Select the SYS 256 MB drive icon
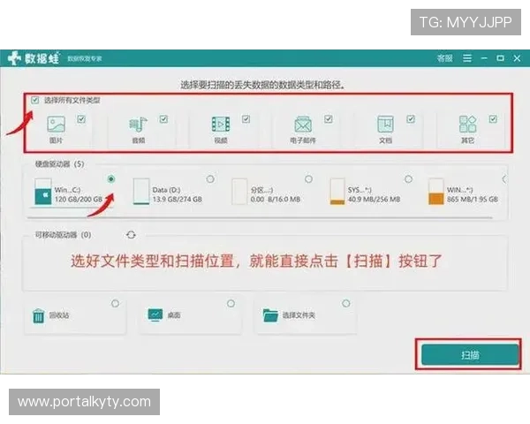Screen dimensions: 530x424 click(x=337, y=192)
